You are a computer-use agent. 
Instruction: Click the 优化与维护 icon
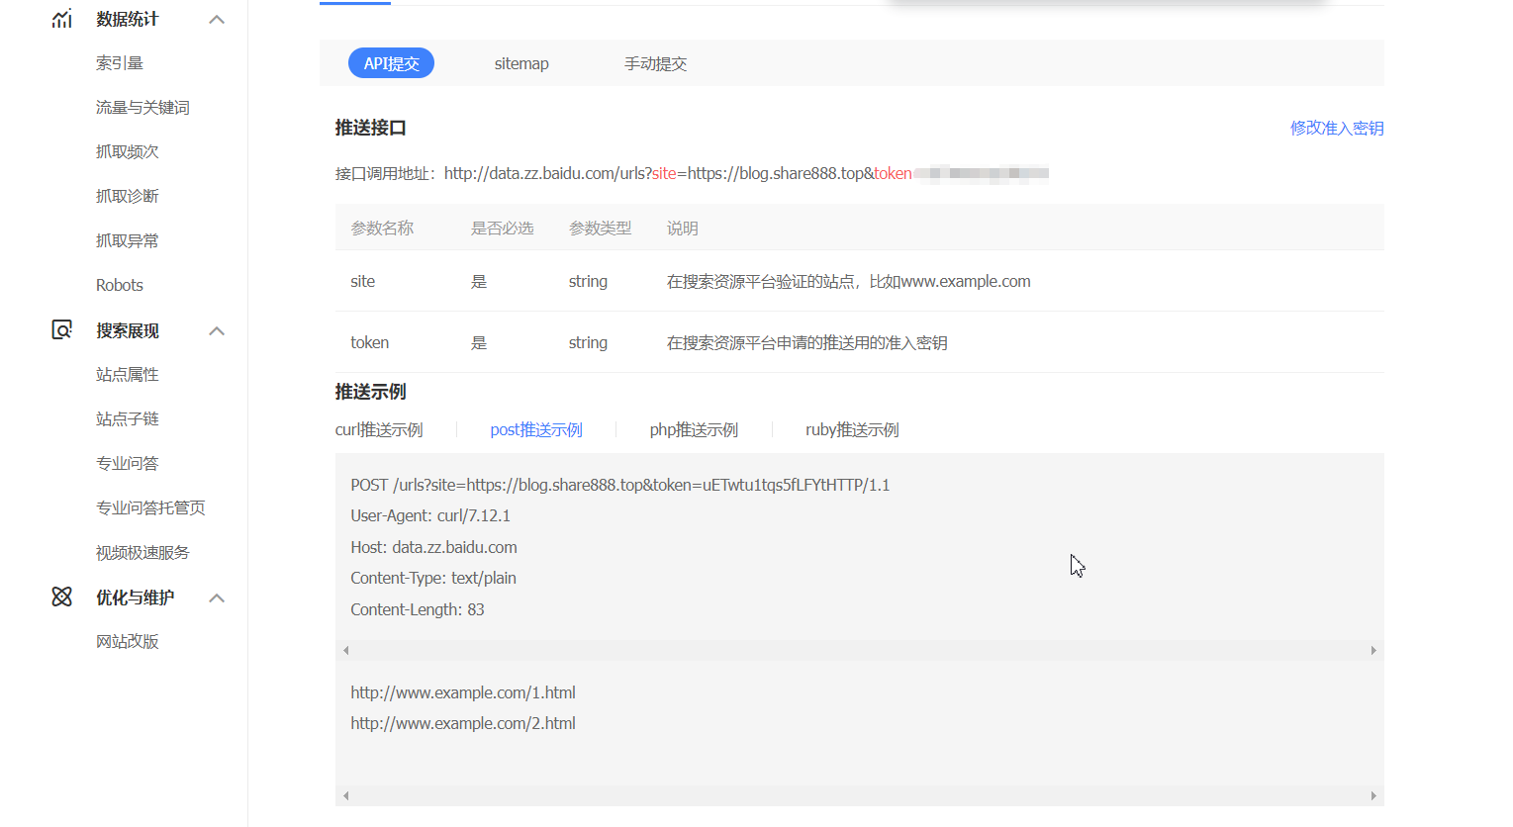[61, 597]
